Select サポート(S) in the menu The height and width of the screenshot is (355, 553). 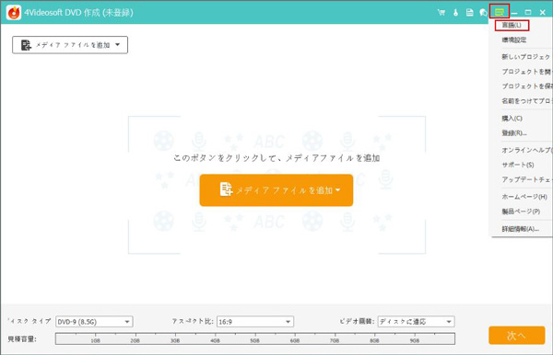(518, 165)
